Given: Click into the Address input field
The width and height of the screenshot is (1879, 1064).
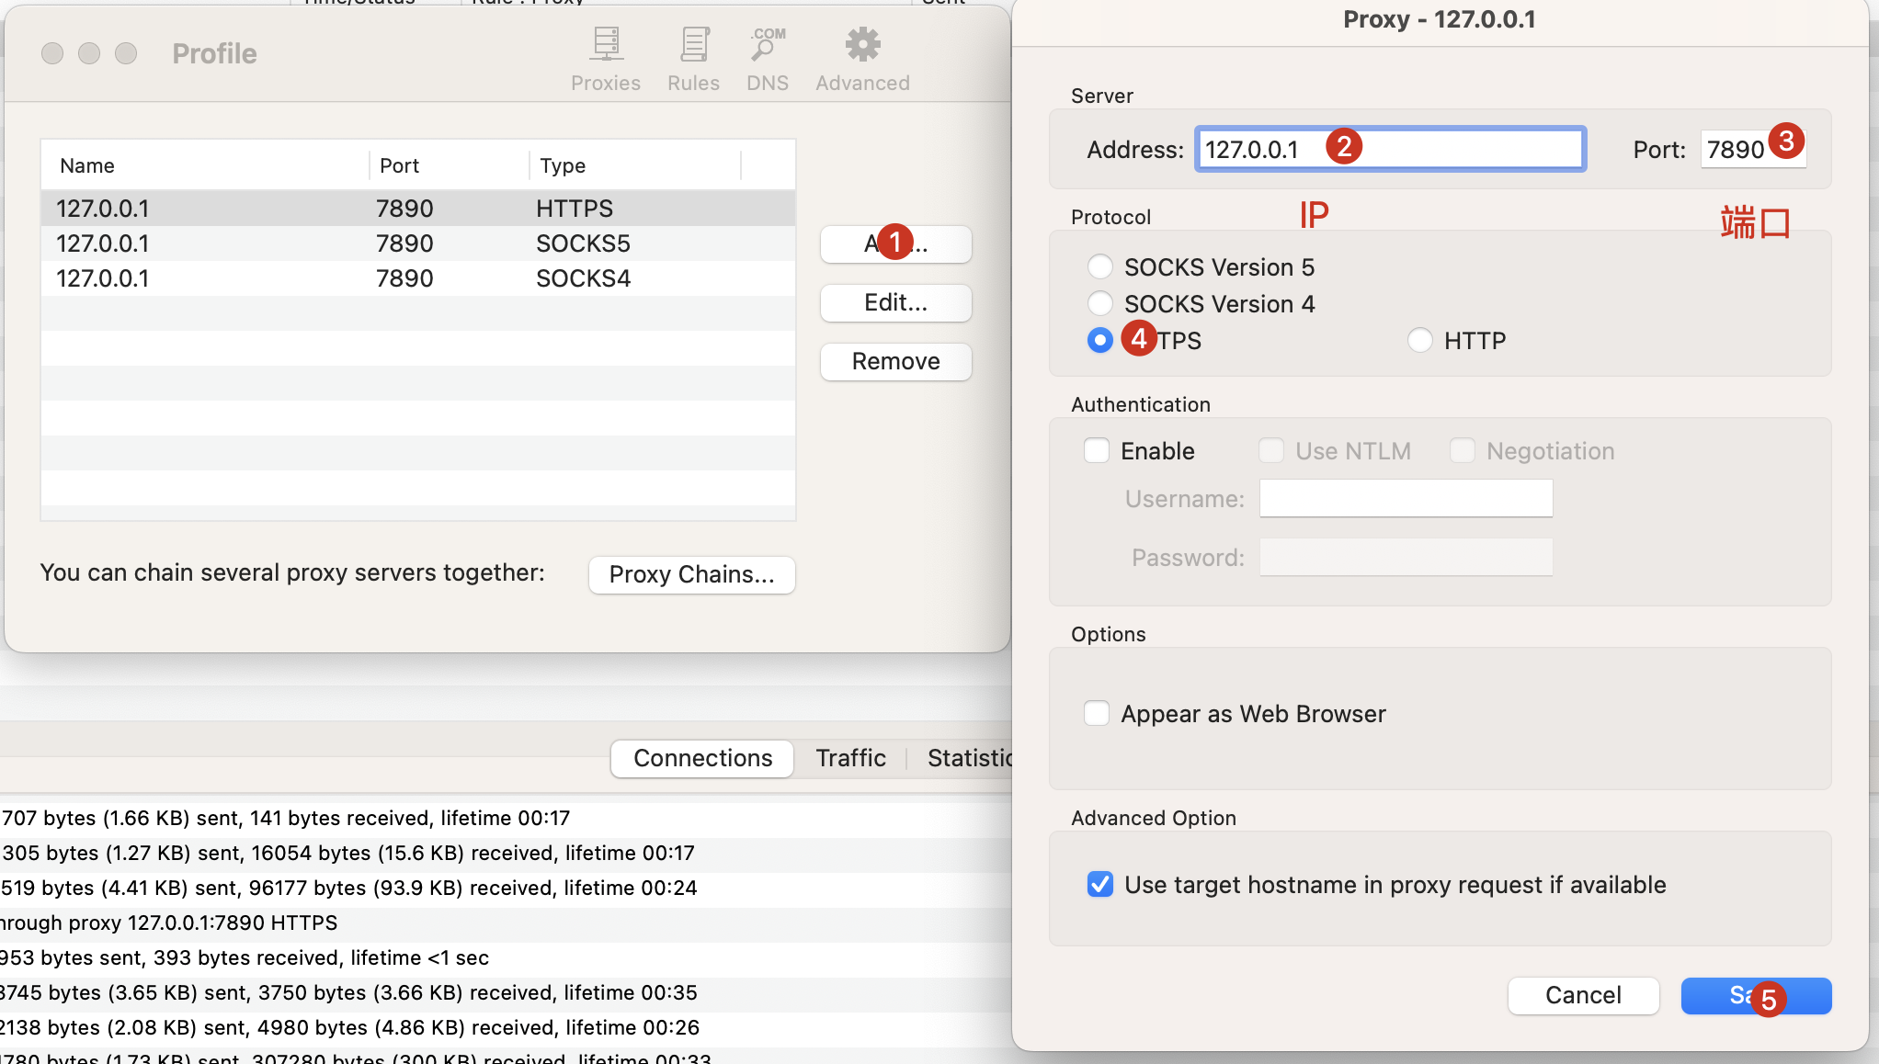Looking at the screenshot, I should click(1462, 150).
